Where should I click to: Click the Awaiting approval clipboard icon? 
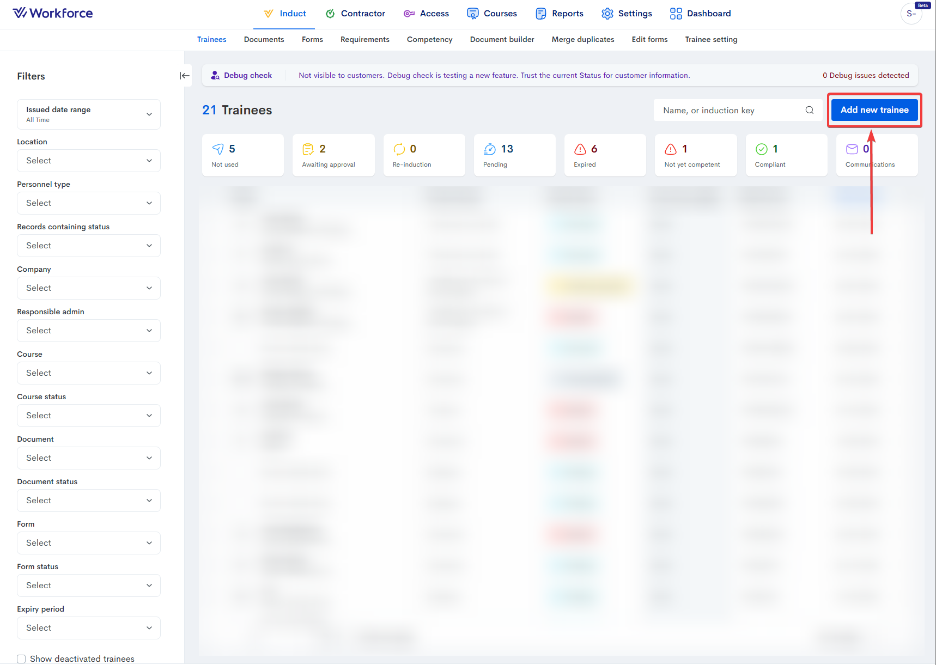point(308,149)
